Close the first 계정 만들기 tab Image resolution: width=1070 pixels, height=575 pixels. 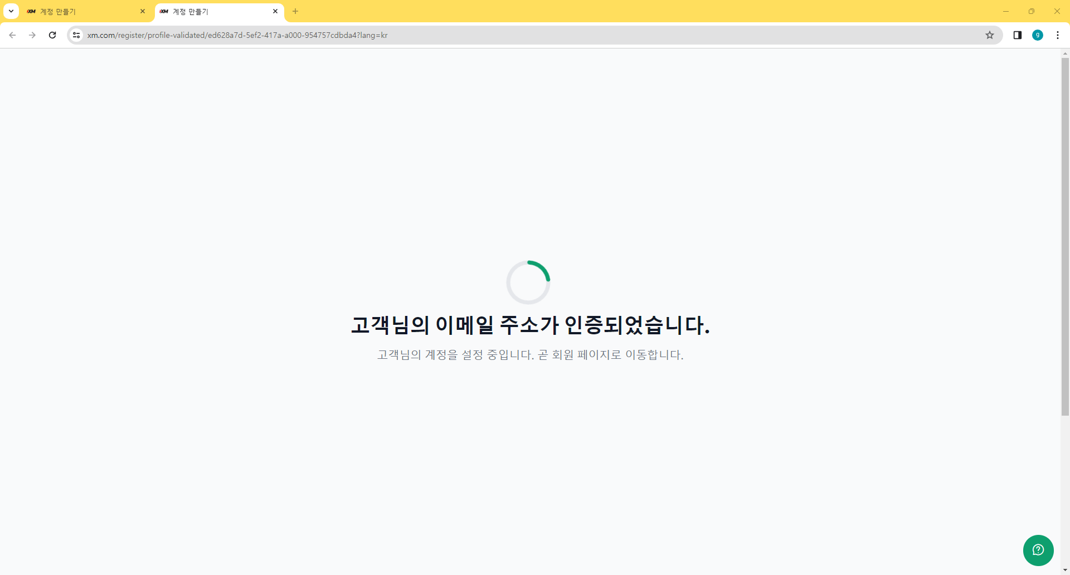click(143, 11)
